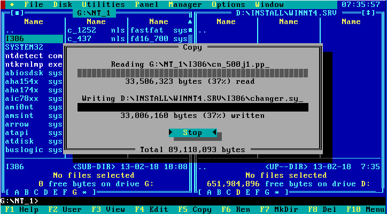The width and height of the screenshot is (387, 214).
Task: Click the 07:35:57 clock in the menu bar
Action: [x=361, y=4]
